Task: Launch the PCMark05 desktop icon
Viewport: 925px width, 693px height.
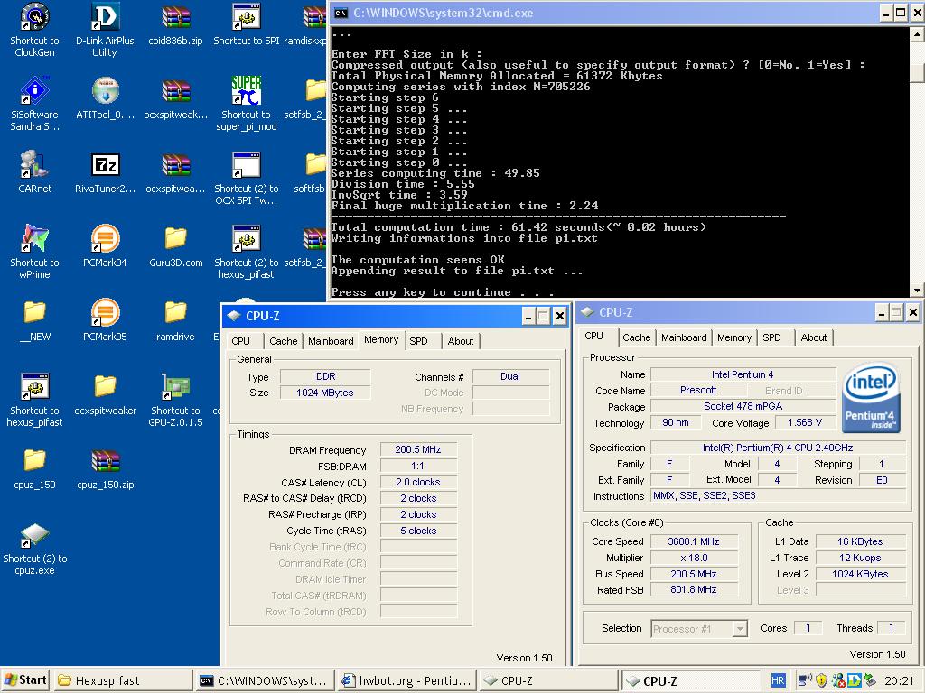Action: pyautogui.click(x=105, y=312)
